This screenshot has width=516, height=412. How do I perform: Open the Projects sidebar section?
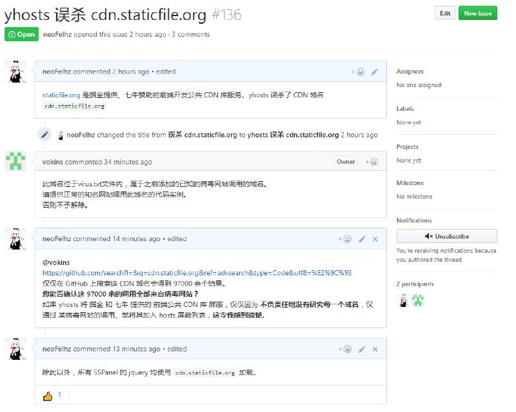pyautogui.click(x=408, y=147)
